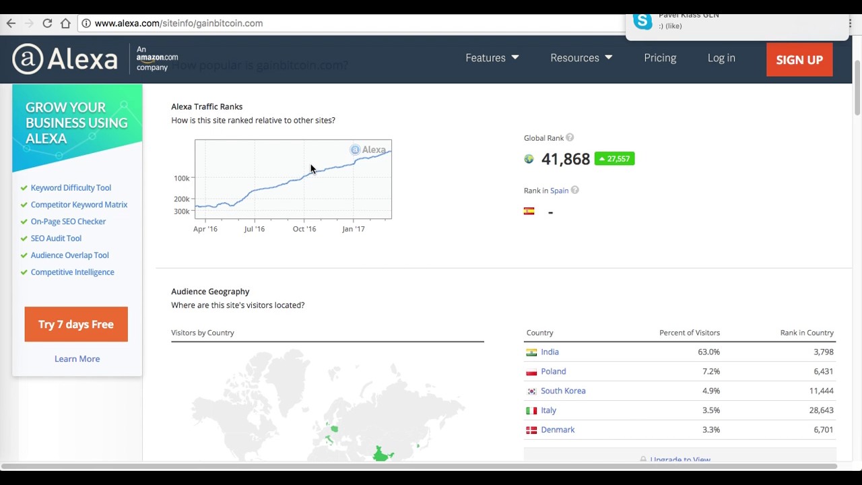Open the Skype notification icon
The width and height of the screenshot is (862, 485).
pos(642,22)
